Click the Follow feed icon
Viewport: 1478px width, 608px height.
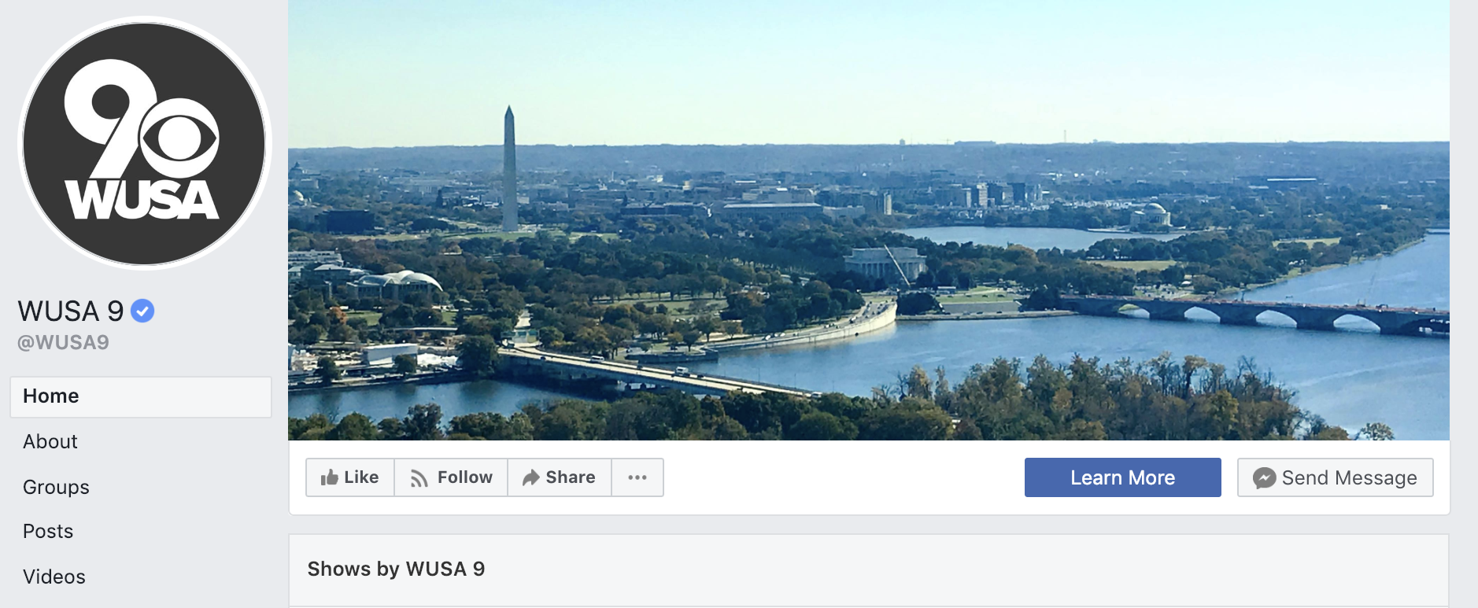click(x=419, y=478)
